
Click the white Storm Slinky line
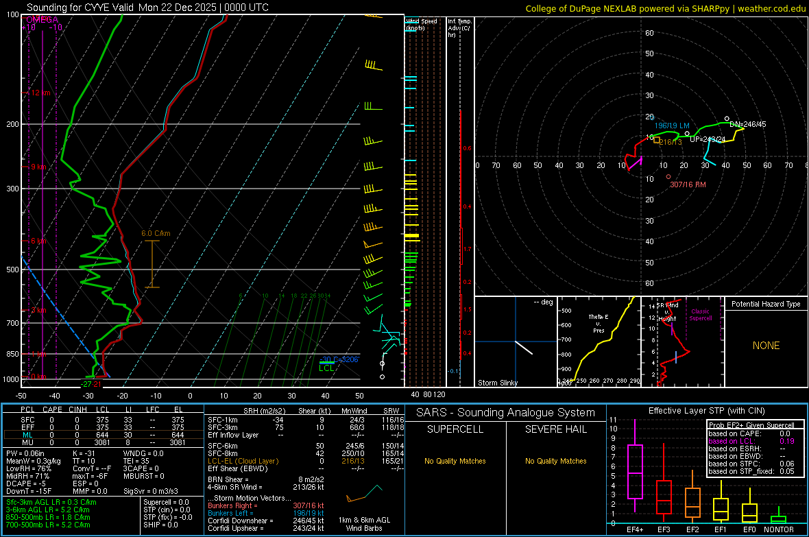tap(524, 348)
